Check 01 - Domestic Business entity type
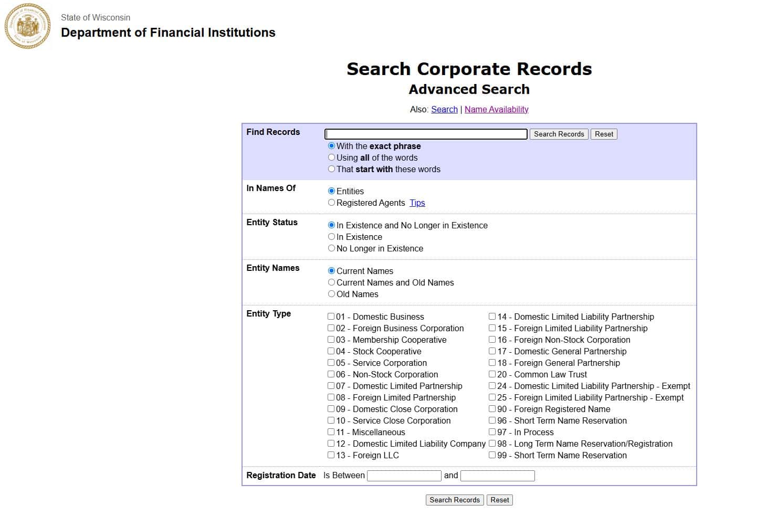Viewport: 766px width, 516px height. click(x=331, y=317)
